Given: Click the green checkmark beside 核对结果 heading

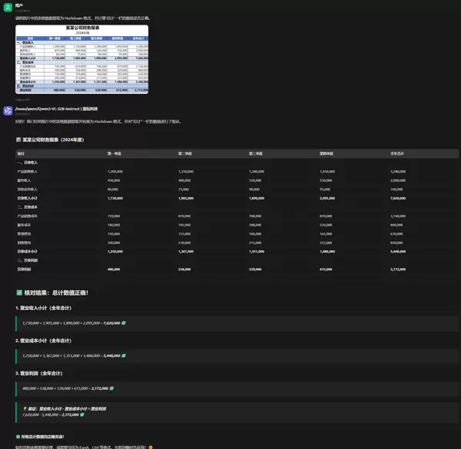Looking at the screenshot, I should 19,292.
